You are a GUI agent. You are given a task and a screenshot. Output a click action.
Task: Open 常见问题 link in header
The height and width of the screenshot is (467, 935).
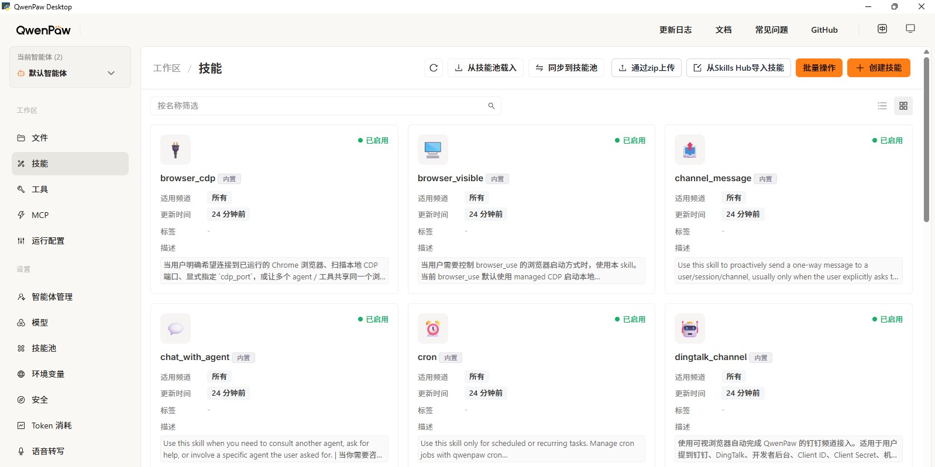(772, 30)
